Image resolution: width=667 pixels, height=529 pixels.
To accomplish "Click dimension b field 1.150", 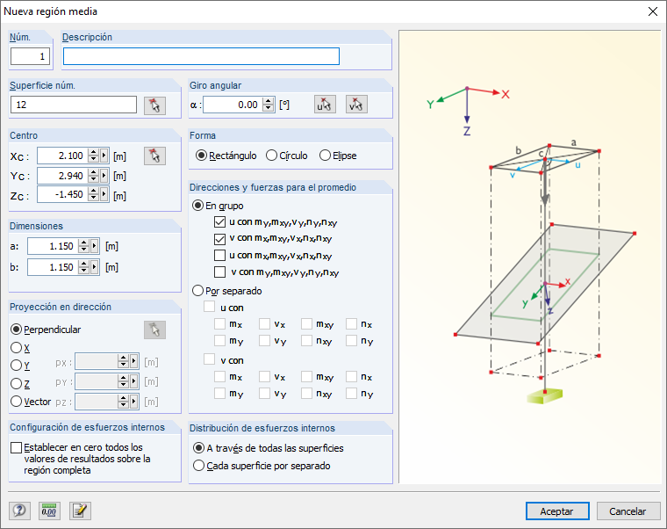I will click(53, 267).
